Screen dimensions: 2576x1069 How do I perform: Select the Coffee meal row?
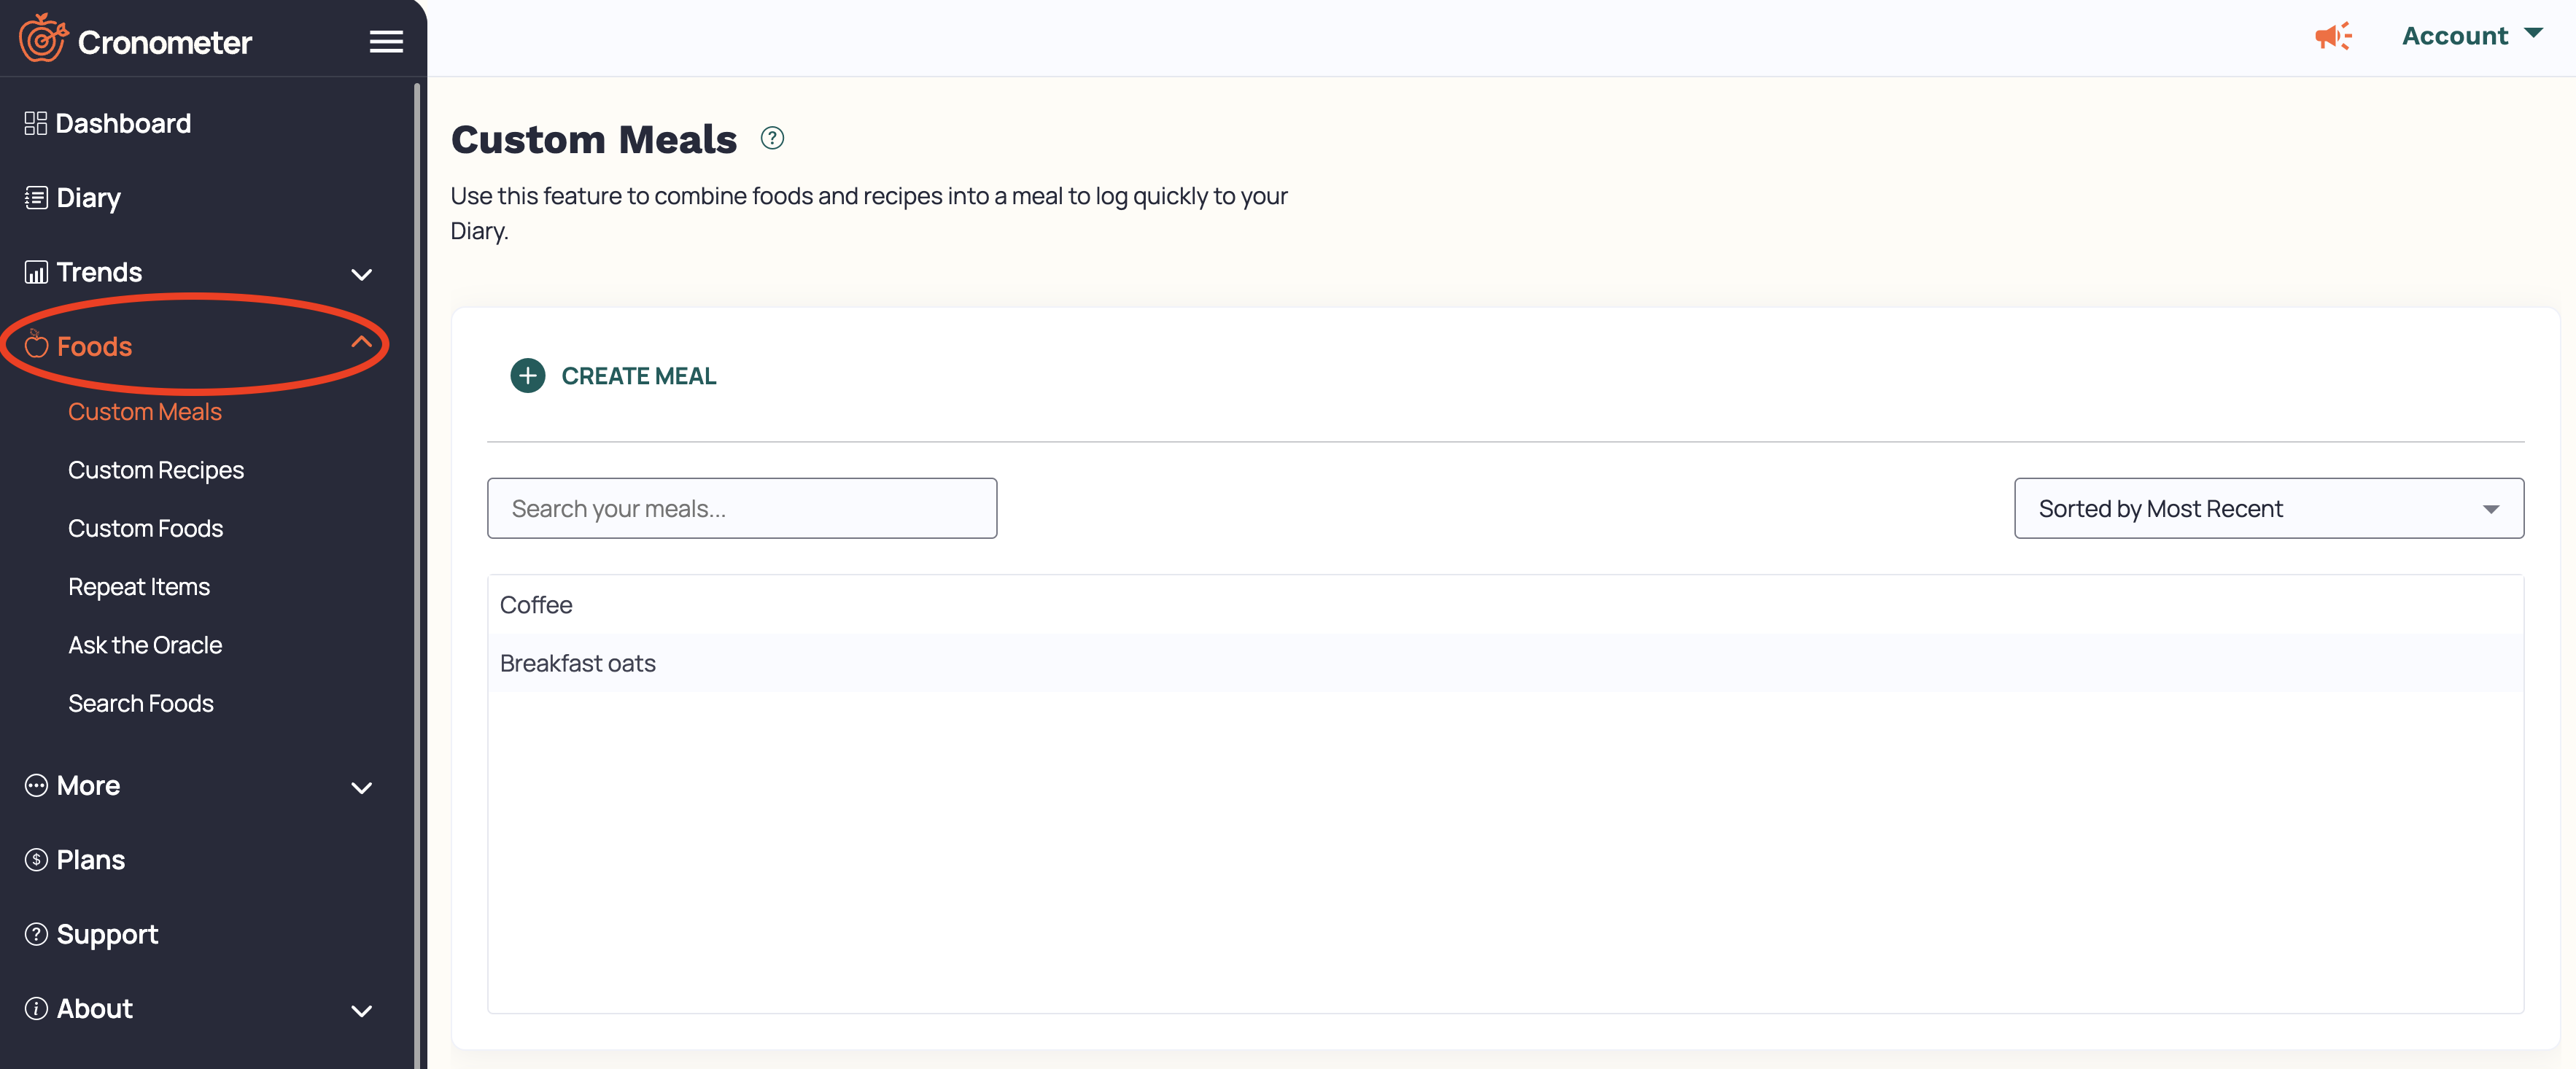(x=1505, y=604)
